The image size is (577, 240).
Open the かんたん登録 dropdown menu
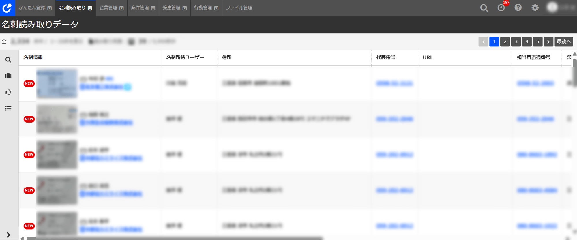35,8
